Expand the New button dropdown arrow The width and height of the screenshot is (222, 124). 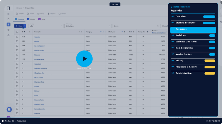[25, 26]
